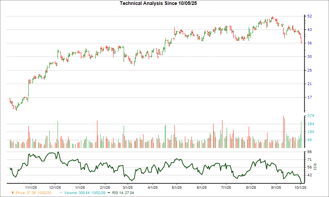Screen dimensions: 329x197
Task: Click the 21 price axis label
Action: tap(310, 84)
